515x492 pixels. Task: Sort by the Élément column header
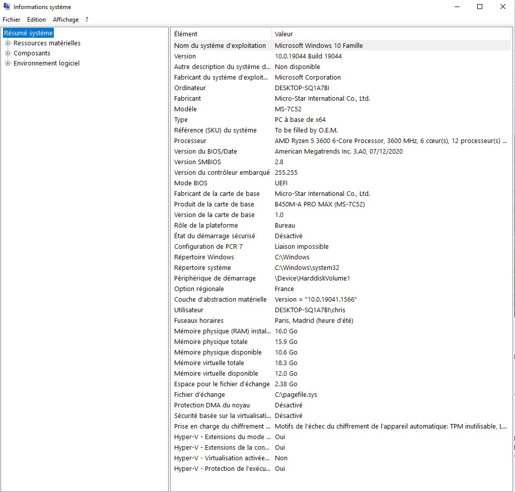(222, 34)
